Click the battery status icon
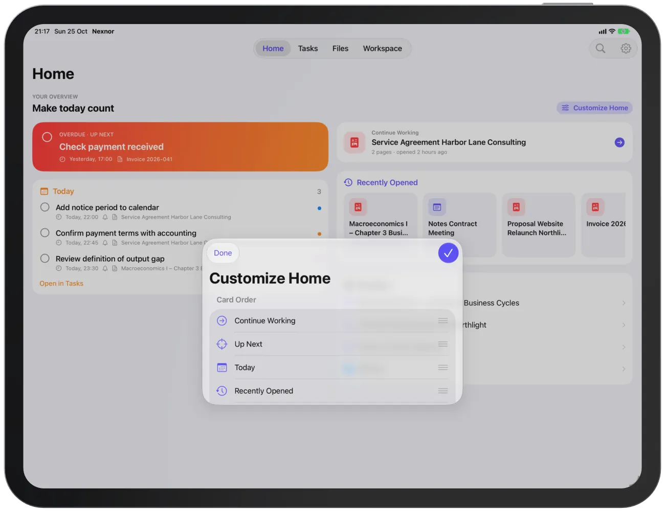The width and height of the screenshot is (665, 511). pos(624,31)
